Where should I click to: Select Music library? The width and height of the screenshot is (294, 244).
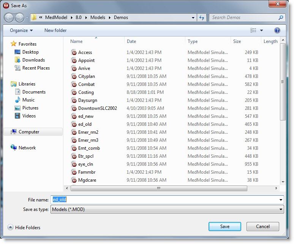25,100
